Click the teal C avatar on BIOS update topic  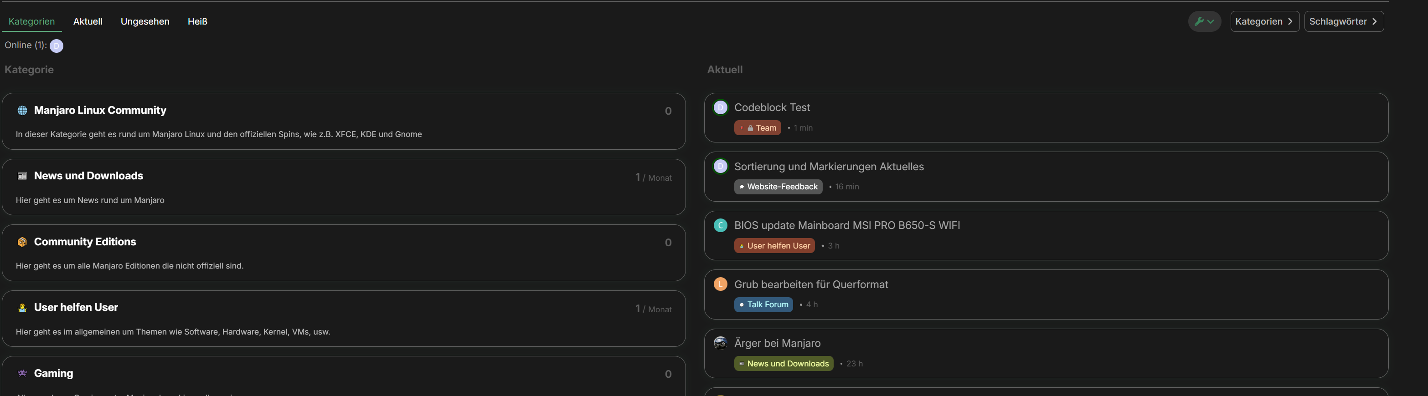coord(720,225)
